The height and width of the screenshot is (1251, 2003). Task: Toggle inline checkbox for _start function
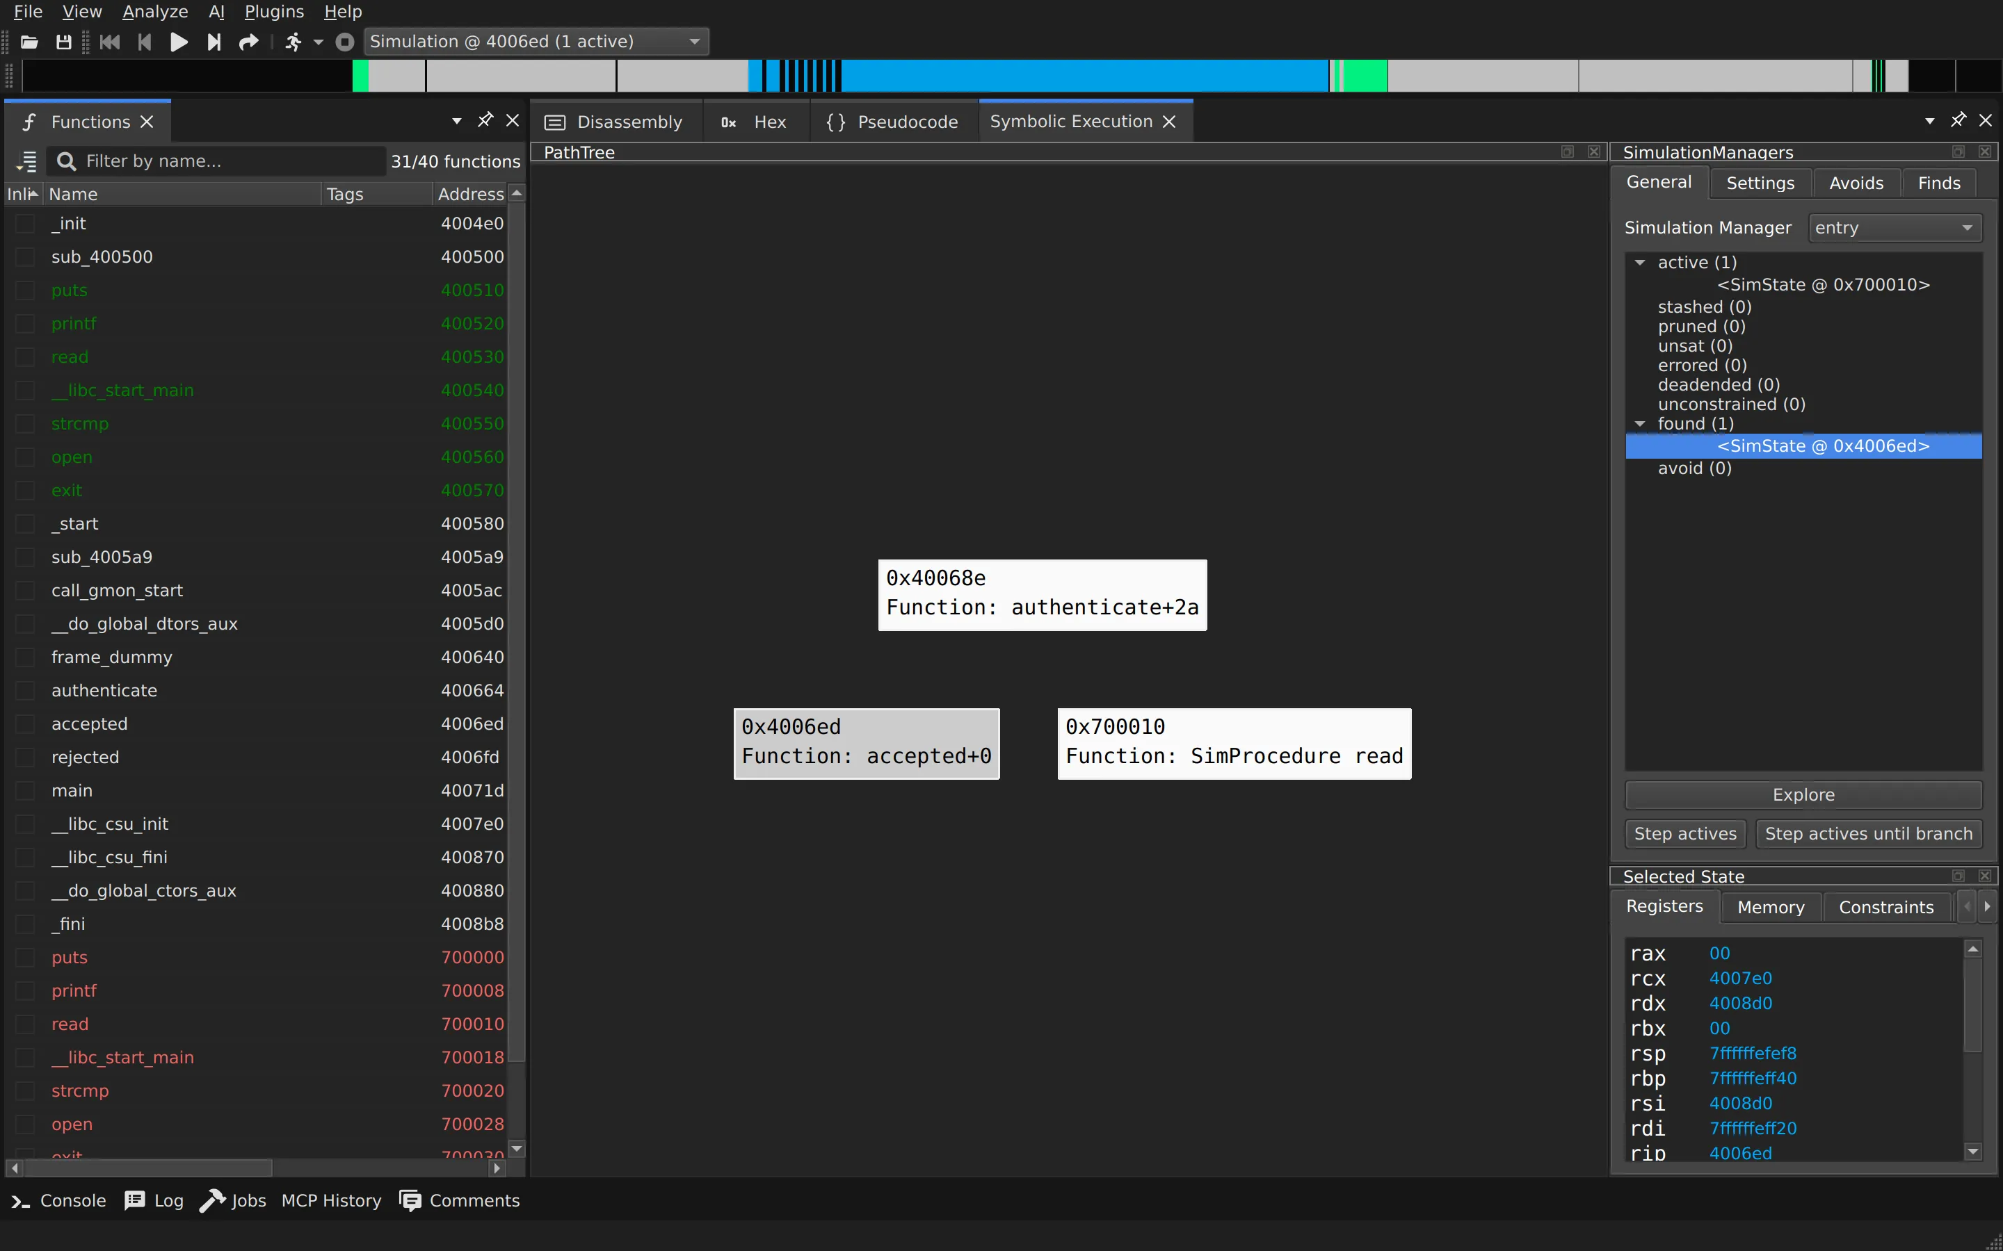[26, 524]
